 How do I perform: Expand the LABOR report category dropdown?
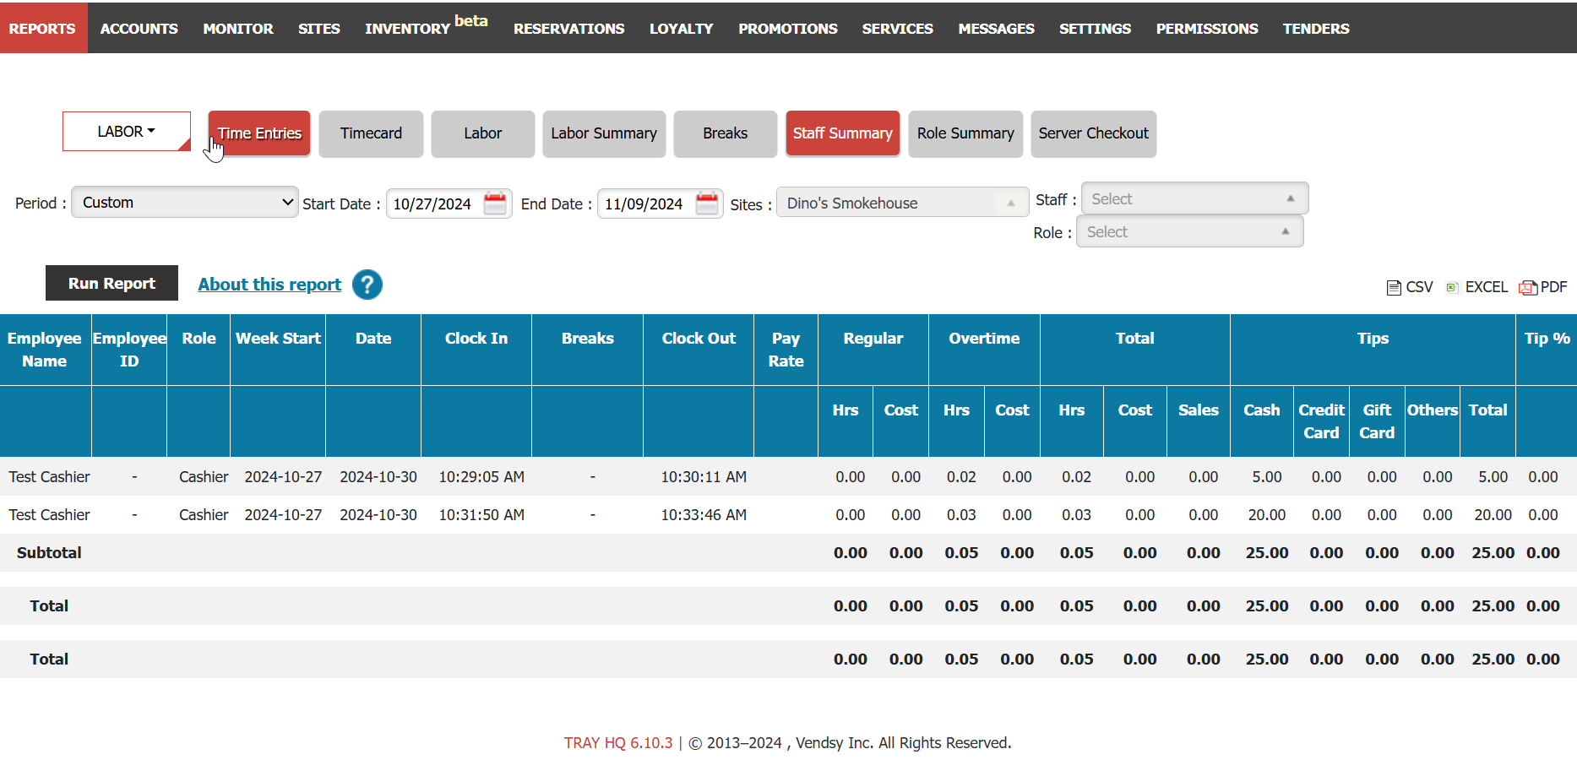click(126, 132)
